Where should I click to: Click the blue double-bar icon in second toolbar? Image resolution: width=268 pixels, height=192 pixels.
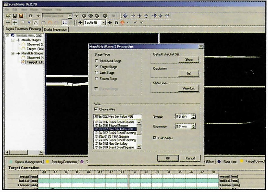tap(29, 23)
